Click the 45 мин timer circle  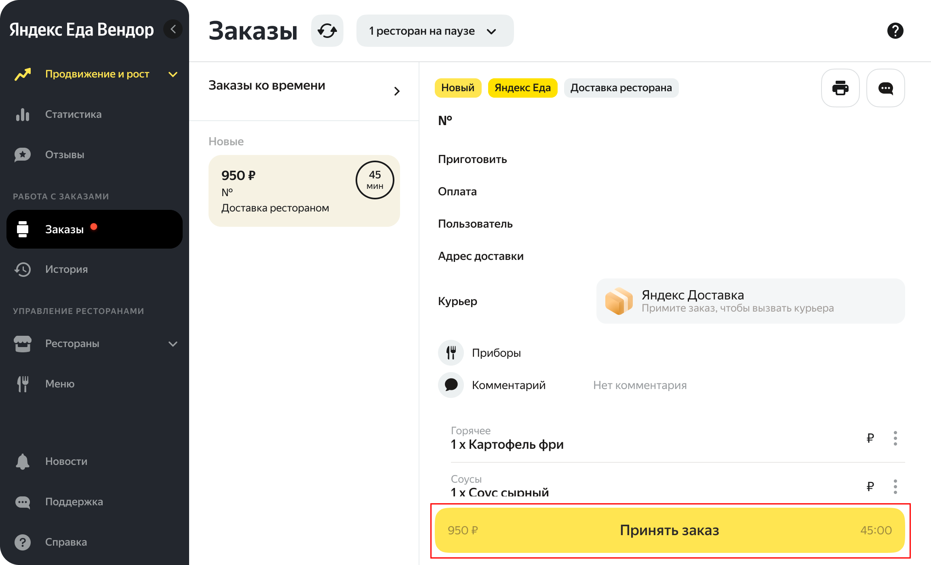(375, 180)
